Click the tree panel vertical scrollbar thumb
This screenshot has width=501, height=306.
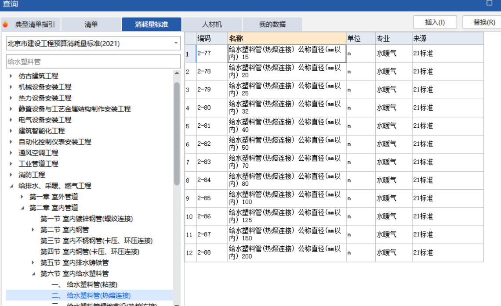[x=177, y=134]
